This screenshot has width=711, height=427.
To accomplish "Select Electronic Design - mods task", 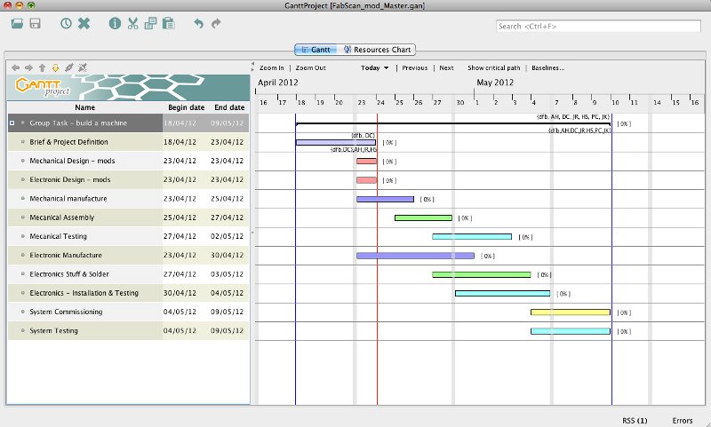I will click(128, 179).
